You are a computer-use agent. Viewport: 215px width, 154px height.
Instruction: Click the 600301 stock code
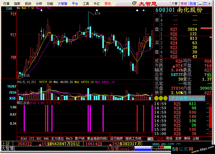click(165, 10)
